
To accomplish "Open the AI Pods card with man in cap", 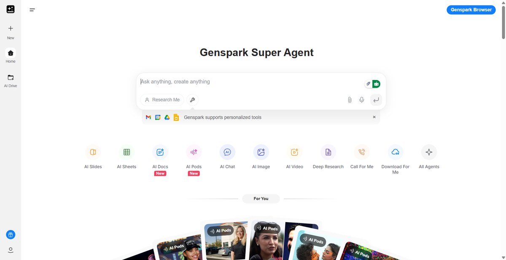I will (180, 248).
